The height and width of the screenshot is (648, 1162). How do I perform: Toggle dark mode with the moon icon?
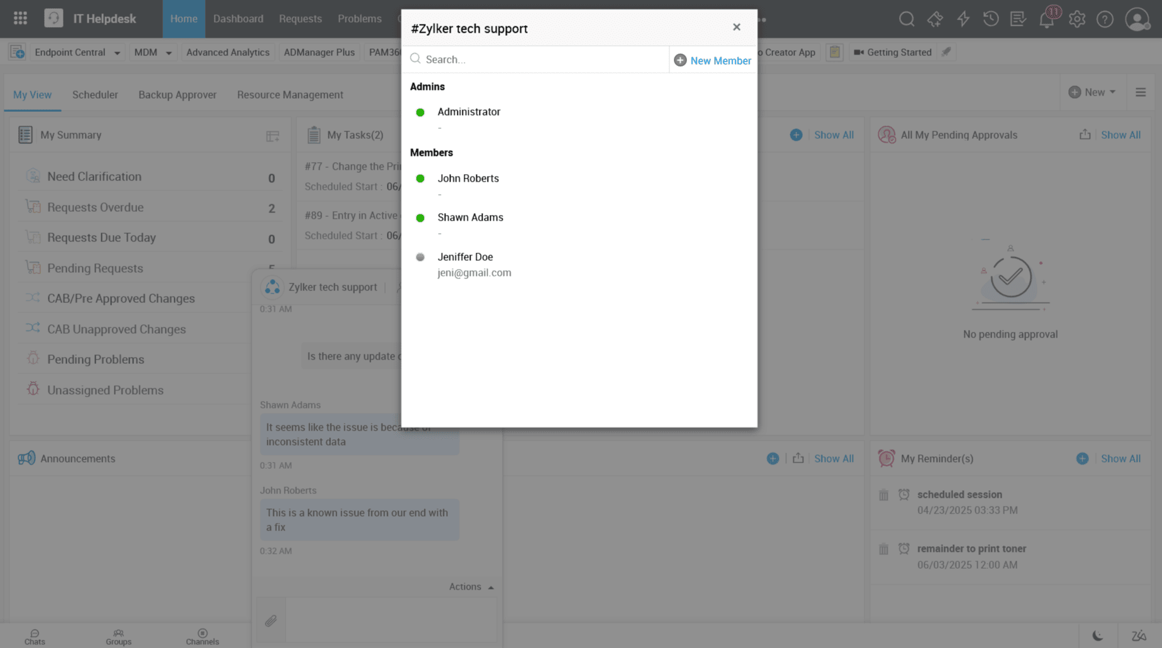1098,635
